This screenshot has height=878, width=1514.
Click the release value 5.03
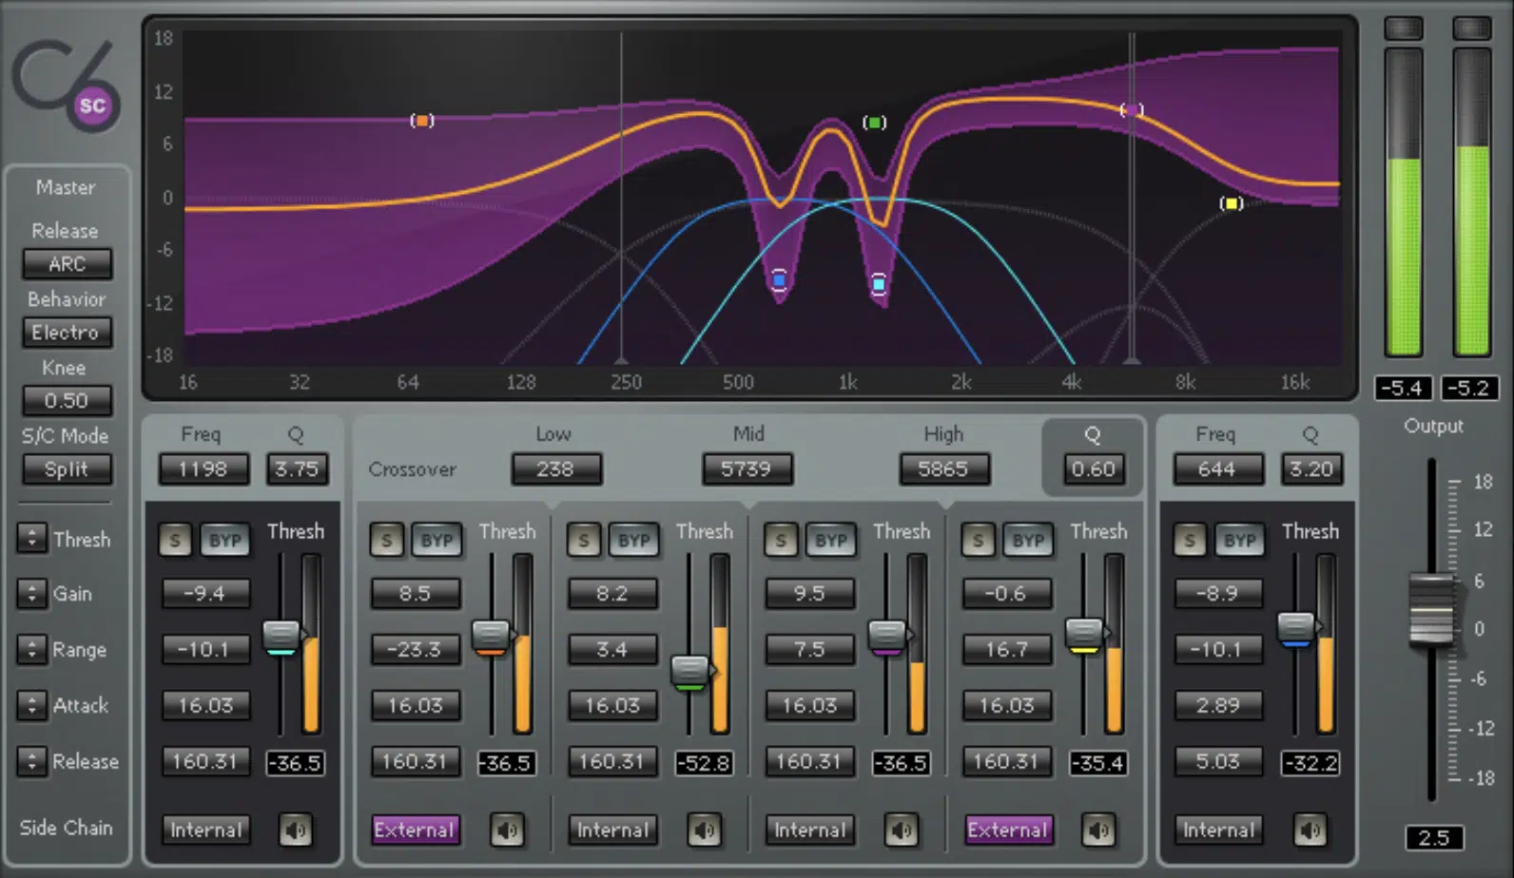[1218, 762]
